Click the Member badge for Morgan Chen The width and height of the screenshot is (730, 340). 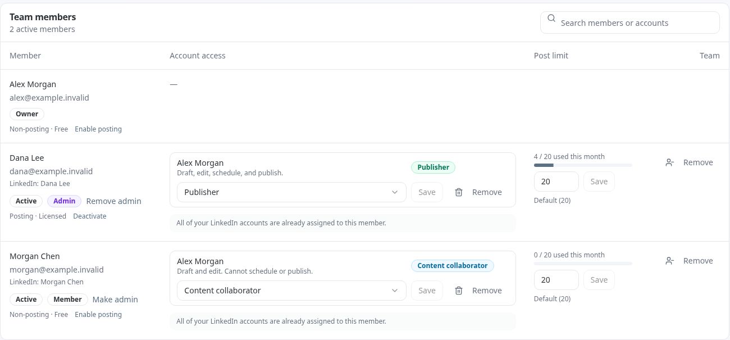point(67,300)
